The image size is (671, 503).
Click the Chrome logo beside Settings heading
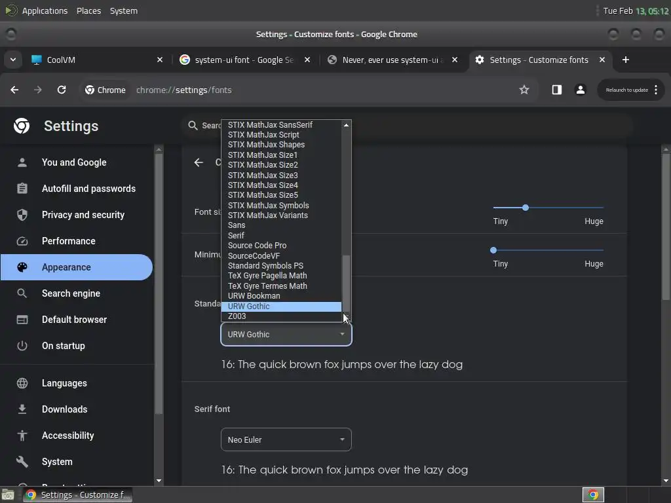pyautogui.click(x=22, y=126)
